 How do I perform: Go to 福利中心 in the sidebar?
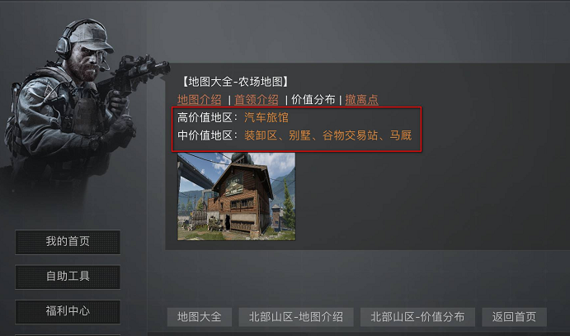coord(68,311)
